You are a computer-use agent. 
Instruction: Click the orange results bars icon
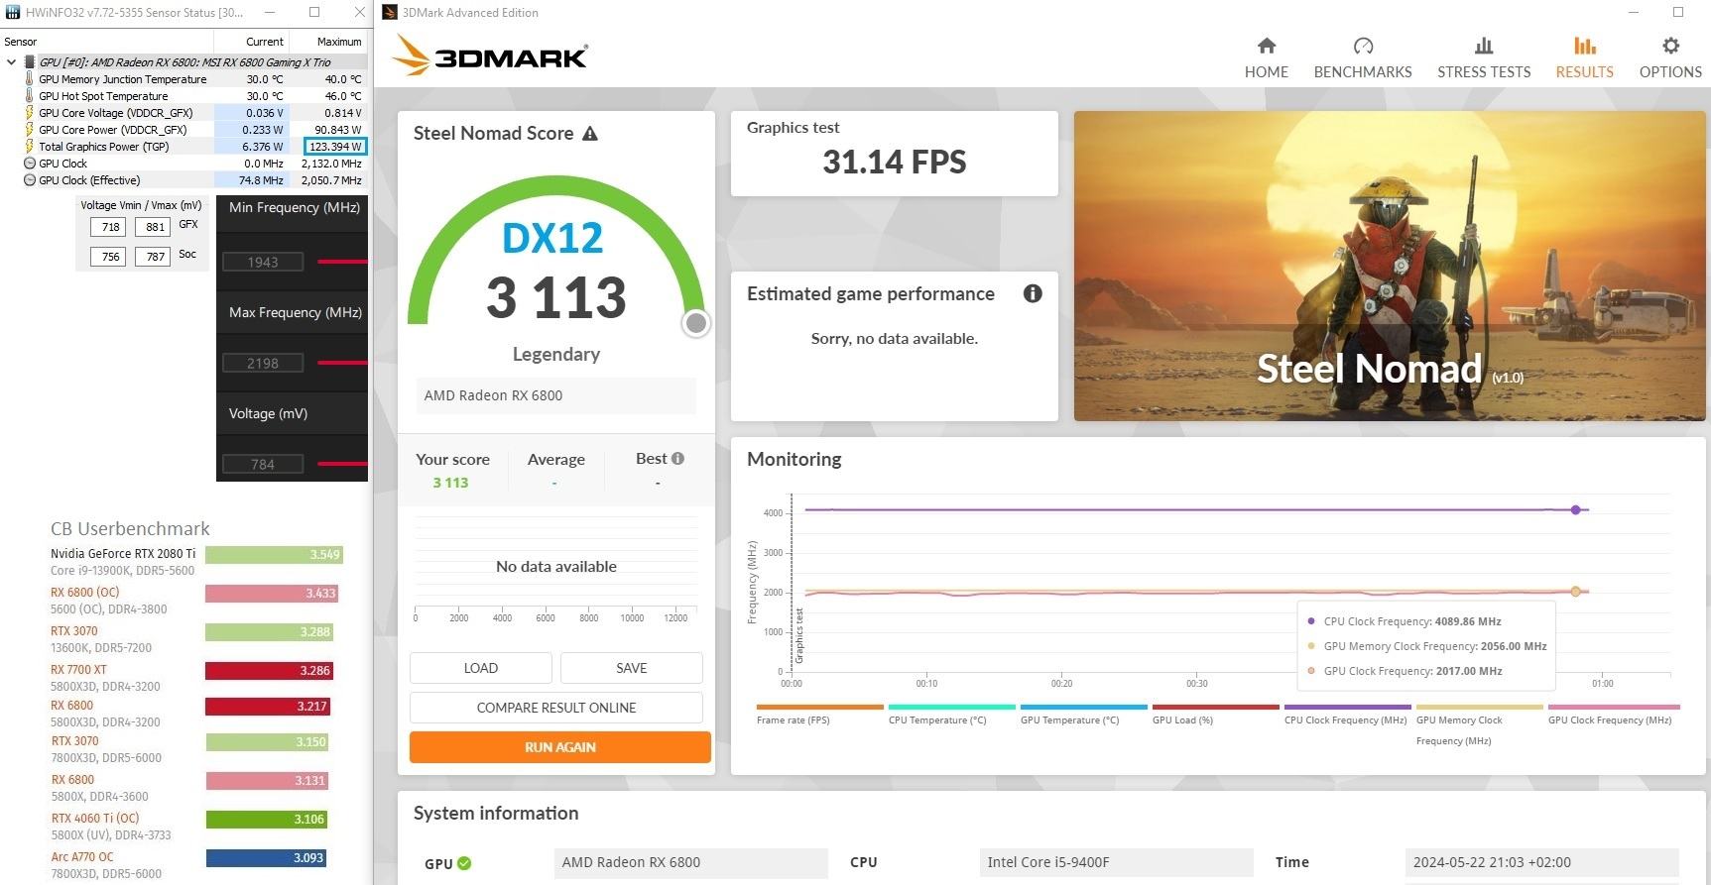[1584, 46]
